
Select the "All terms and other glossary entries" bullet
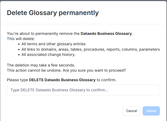54,44
